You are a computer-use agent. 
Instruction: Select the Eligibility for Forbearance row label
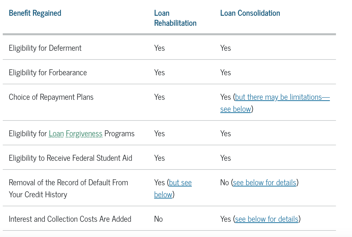pos(48,73)
